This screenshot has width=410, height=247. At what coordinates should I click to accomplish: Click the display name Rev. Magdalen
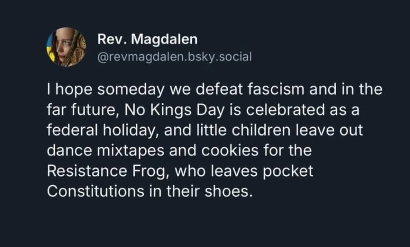[147, 40]
